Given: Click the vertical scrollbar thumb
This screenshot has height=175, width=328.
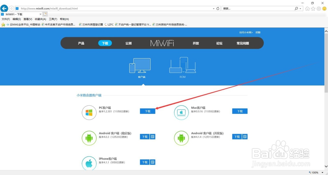Looking at the screenshot, I should [x=326, y=63].
